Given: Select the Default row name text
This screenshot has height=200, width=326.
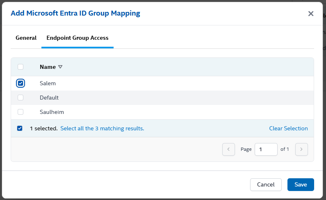Looking at the screenshot, I should point(49,98).
